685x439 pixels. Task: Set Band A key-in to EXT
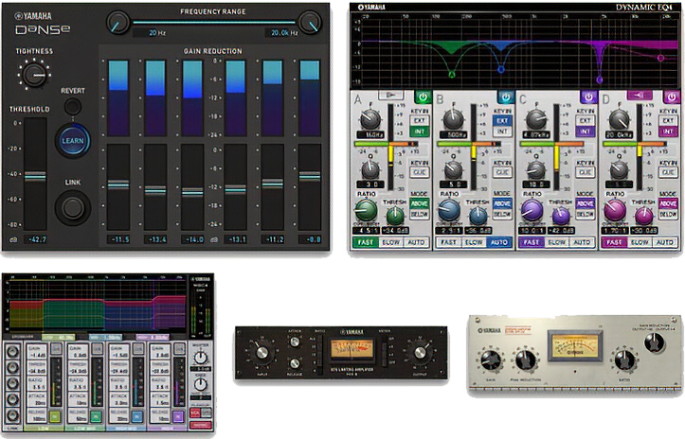pos(420,120)
